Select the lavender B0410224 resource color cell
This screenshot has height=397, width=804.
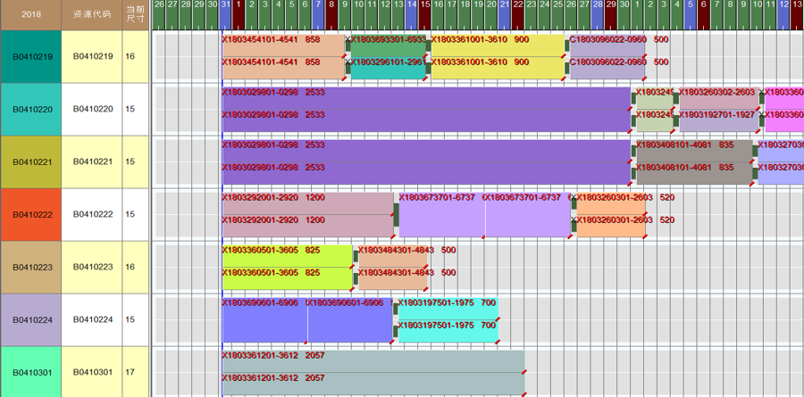30,319
